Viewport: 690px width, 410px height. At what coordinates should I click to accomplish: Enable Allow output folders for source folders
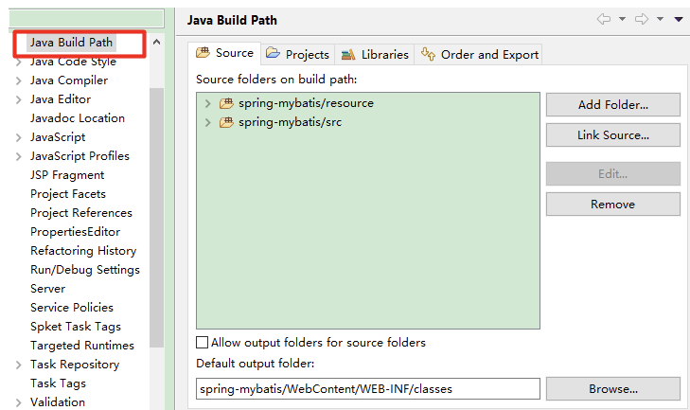(202, 342)
